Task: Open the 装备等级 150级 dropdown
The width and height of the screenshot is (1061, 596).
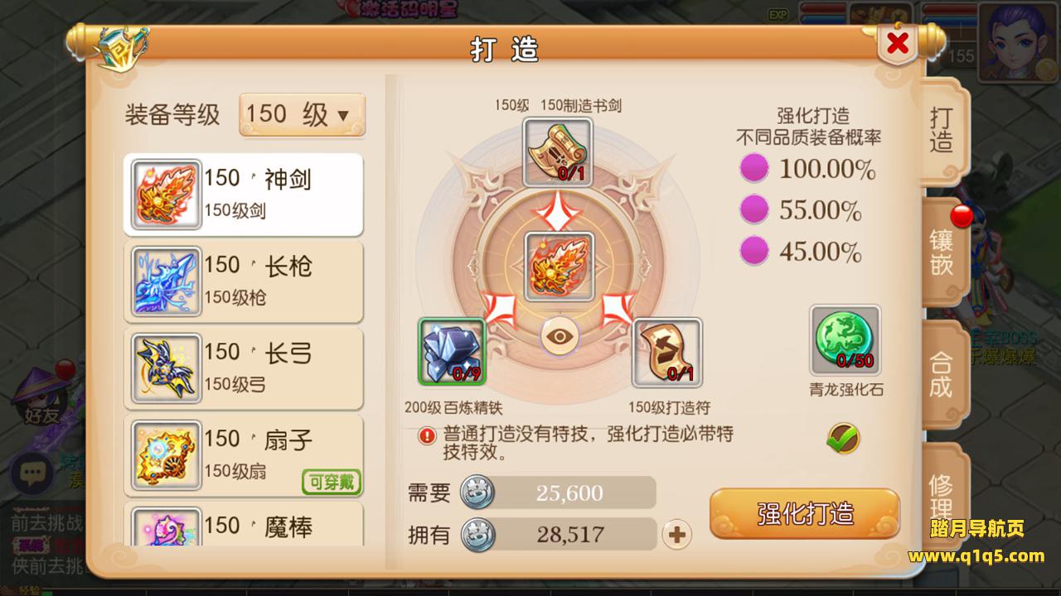Action: [x=302, y=114]
